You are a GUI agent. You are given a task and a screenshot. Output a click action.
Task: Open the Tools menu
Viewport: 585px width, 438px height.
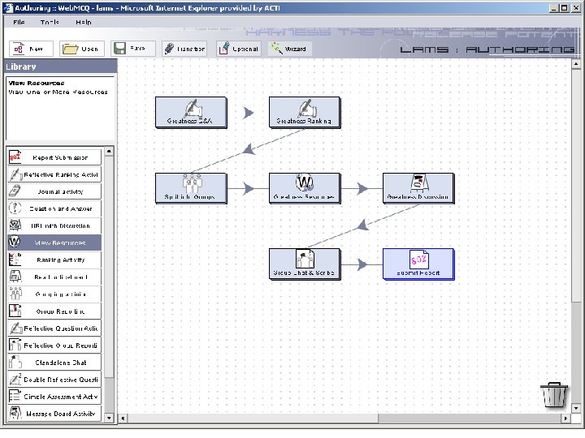click(x=50, y=23)
